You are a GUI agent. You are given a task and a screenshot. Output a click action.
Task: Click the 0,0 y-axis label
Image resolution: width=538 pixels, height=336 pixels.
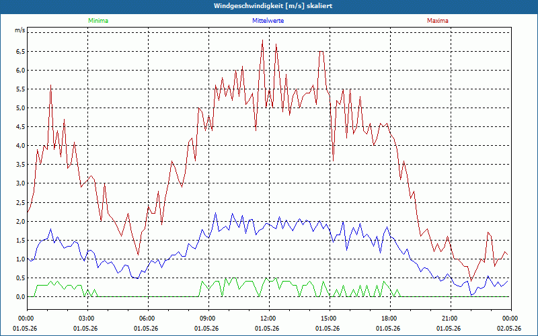tap(21, 297)
